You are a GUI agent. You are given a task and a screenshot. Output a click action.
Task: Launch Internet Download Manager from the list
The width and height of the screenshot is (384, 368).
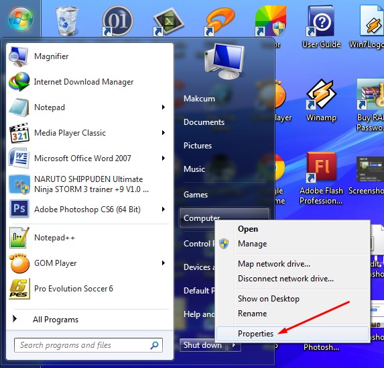coord(84,82)
